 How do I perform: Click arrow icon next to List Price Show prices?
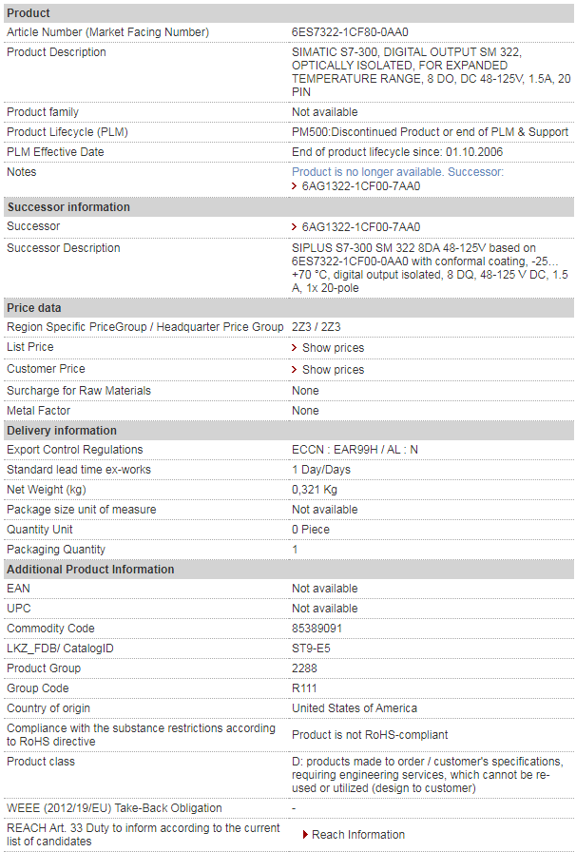tap(295, 348)
